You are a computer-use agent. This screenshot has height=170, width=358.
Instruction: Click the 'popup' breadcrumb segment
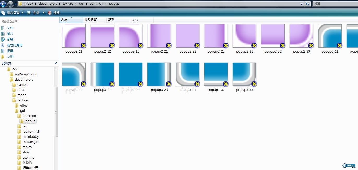tap(114, 4)
